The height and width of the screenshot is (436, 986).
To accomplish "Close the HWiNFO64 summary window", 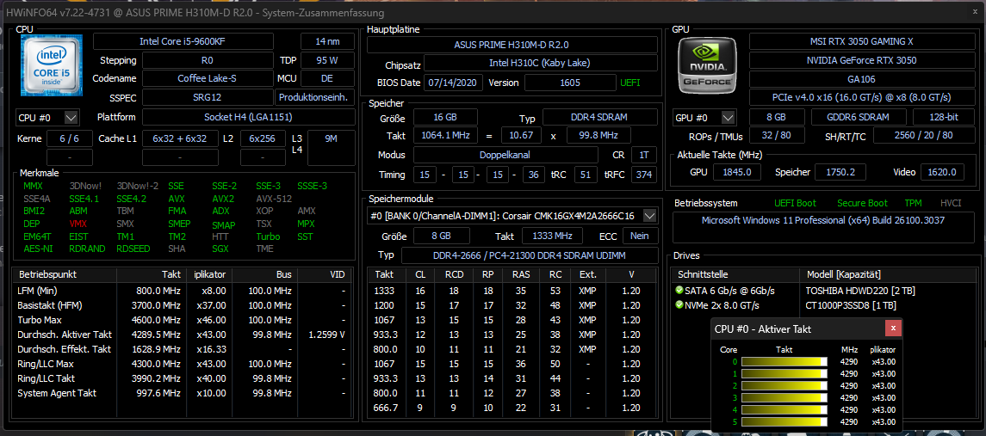I will (x=975, y=10).
